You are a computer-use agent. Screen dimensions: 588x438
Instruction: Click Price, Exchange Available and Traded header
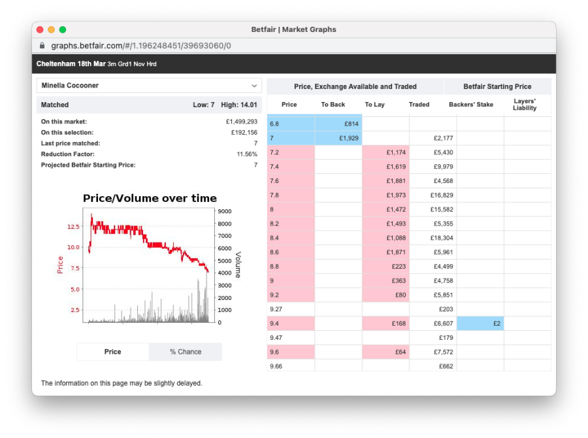(355, 87)
